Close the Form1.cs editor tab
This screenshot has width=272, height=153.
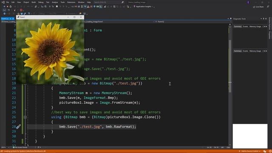tap(13, 19)
